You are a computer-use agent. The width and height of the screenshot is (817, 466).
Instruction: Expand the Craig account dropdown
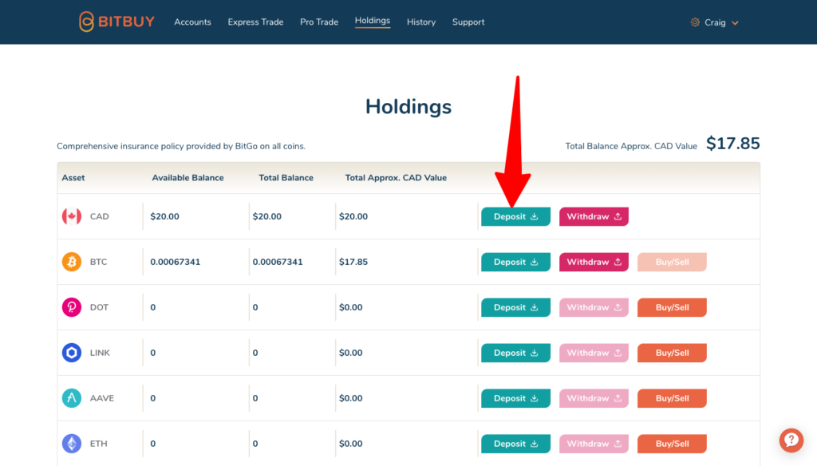pos(735,23)
